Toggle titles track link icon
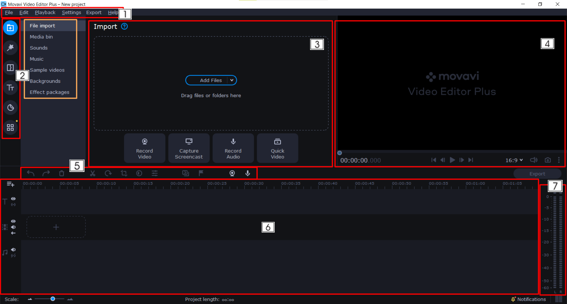The image size is (567, 304). pyautogui.click(x=13, y=204)
